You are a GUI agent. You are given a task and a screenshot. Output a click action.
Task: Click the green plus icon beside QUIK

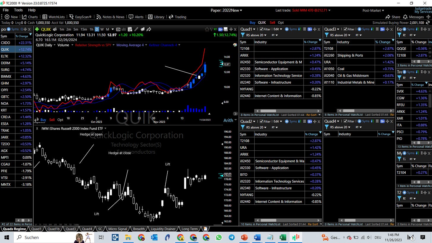[x=37, y=29]
